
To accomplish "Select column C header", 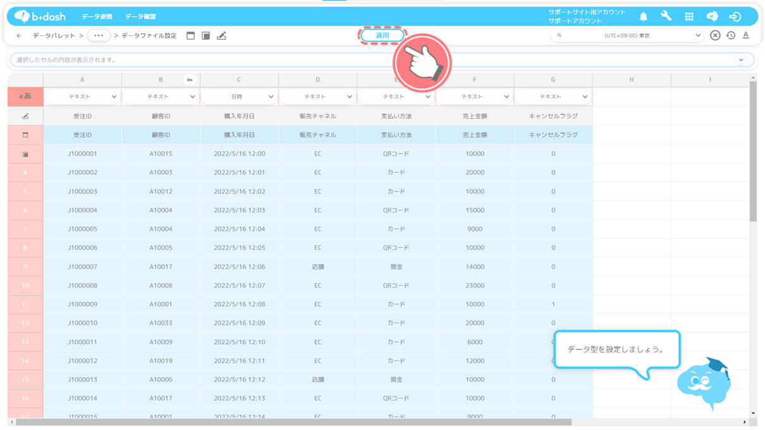I will point(239,80).
